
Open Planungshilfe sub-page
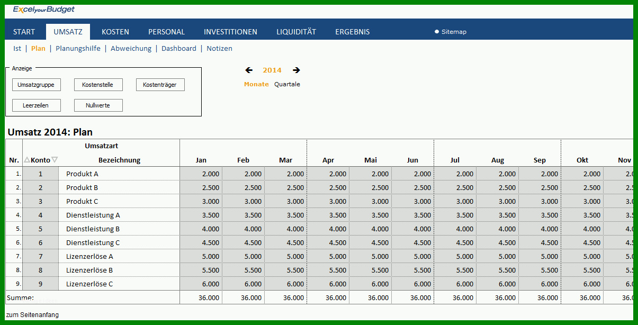pos(78,48)
